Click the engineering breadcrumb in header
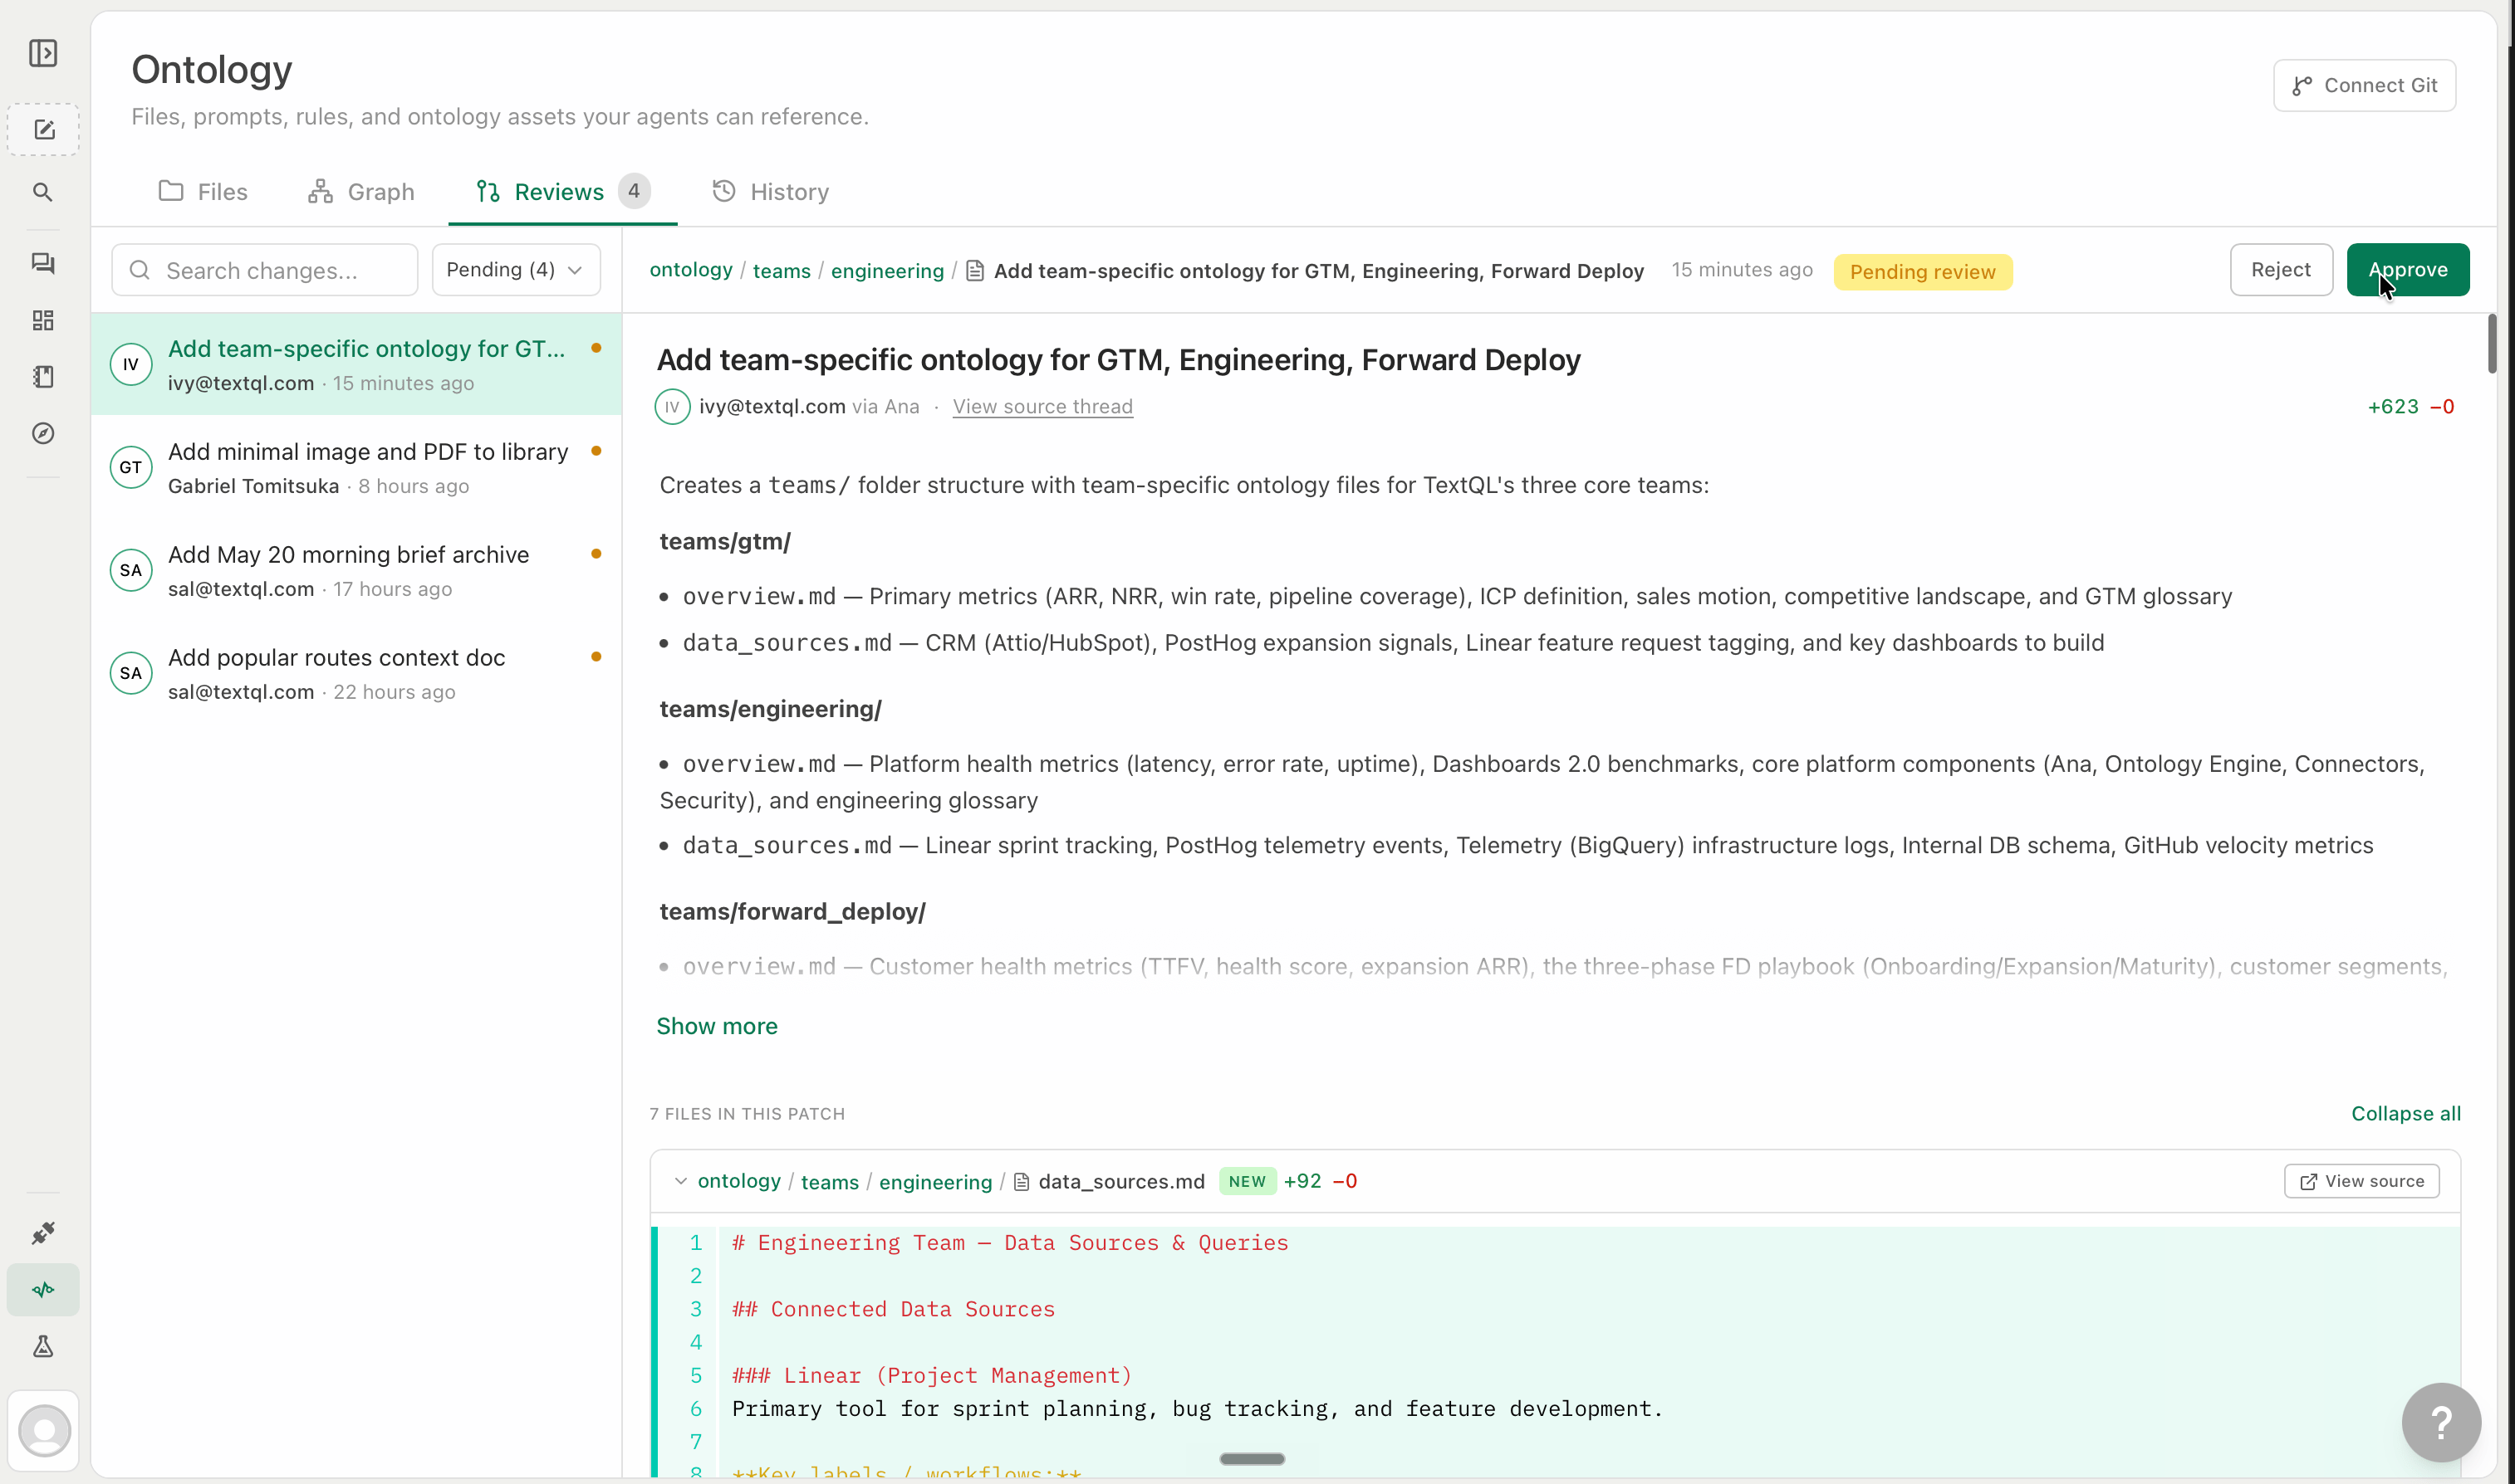The width and height of the screenshot is (2515, 1484). pos(887,271)
